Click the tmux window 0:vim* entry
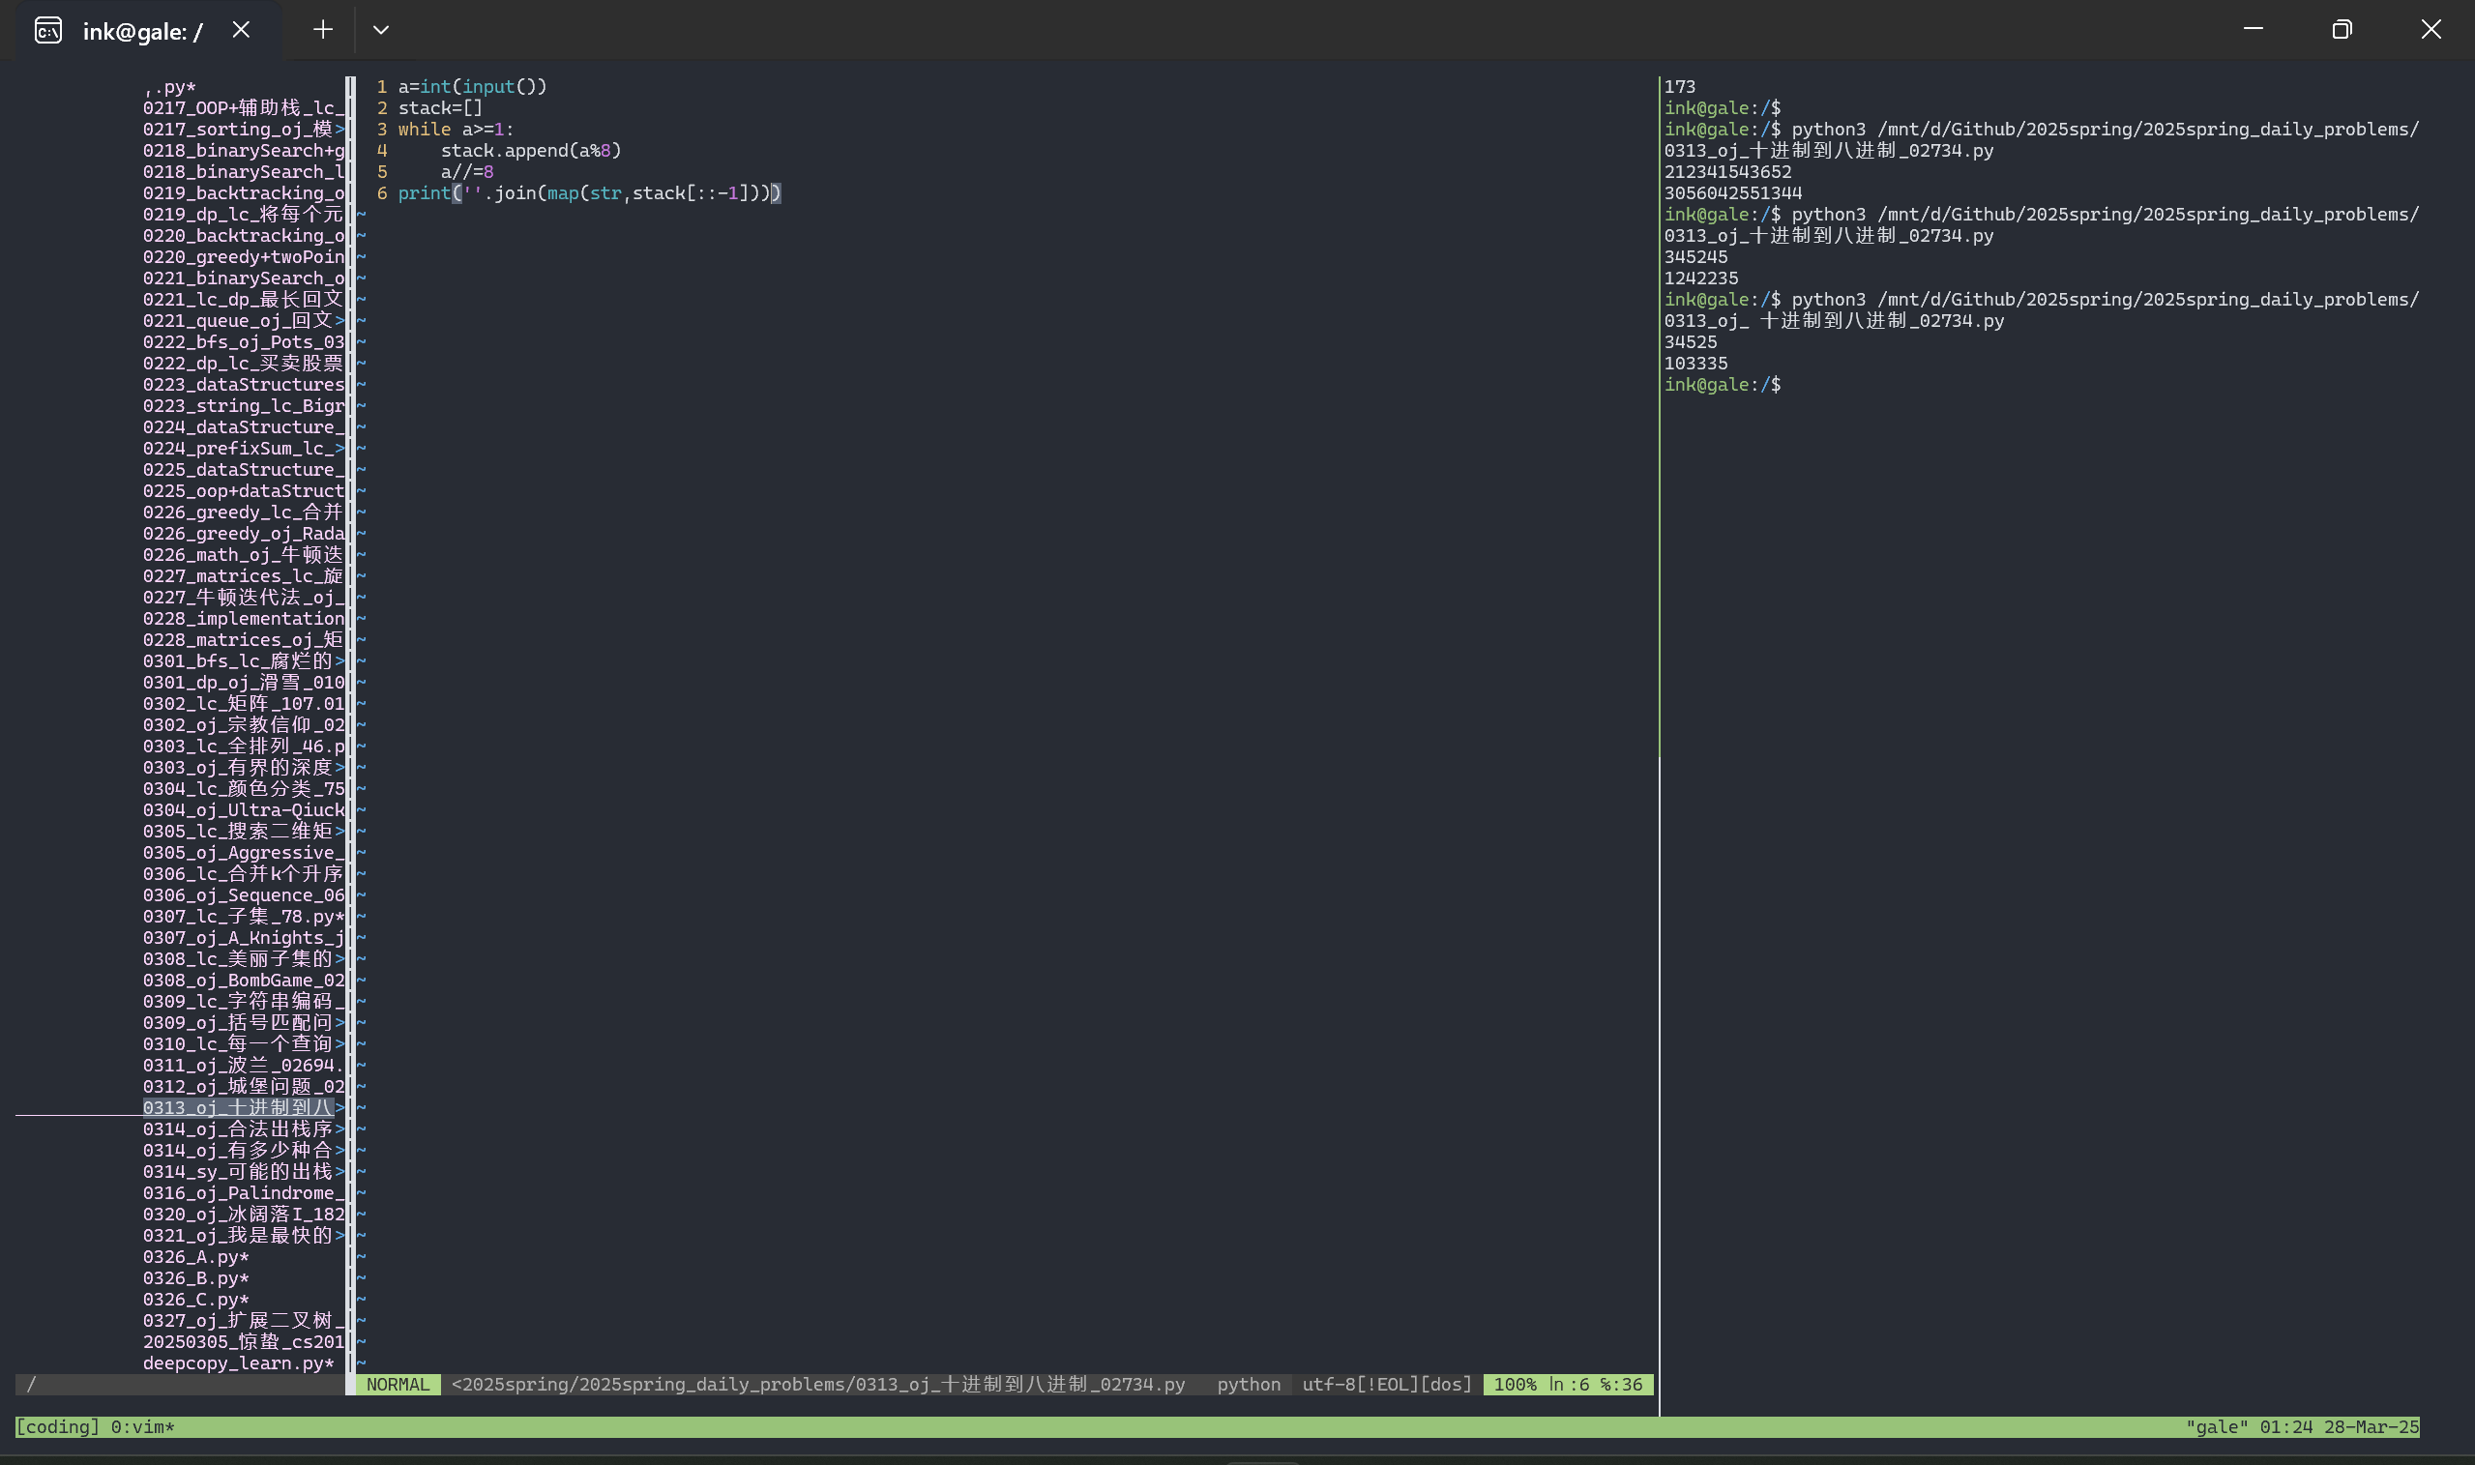 click(x=142, y=1426)
